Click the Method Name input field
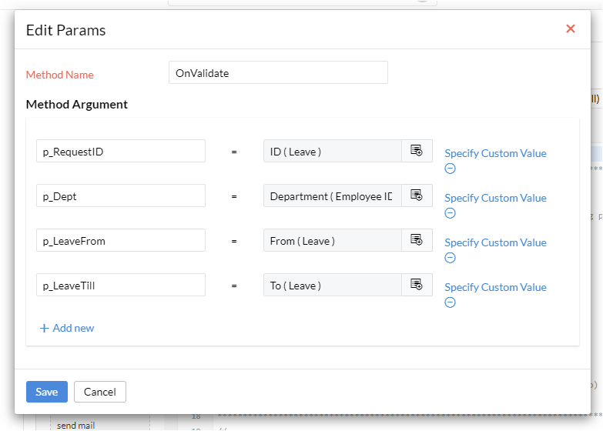This screenshot has height=431, width=603. tap(278, 73)
